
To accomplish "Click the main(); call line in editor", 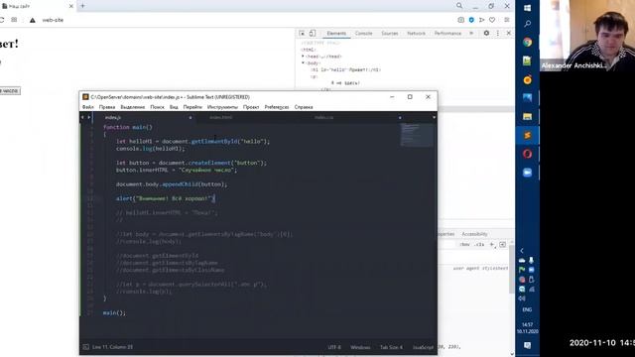I will click(114, 313).
